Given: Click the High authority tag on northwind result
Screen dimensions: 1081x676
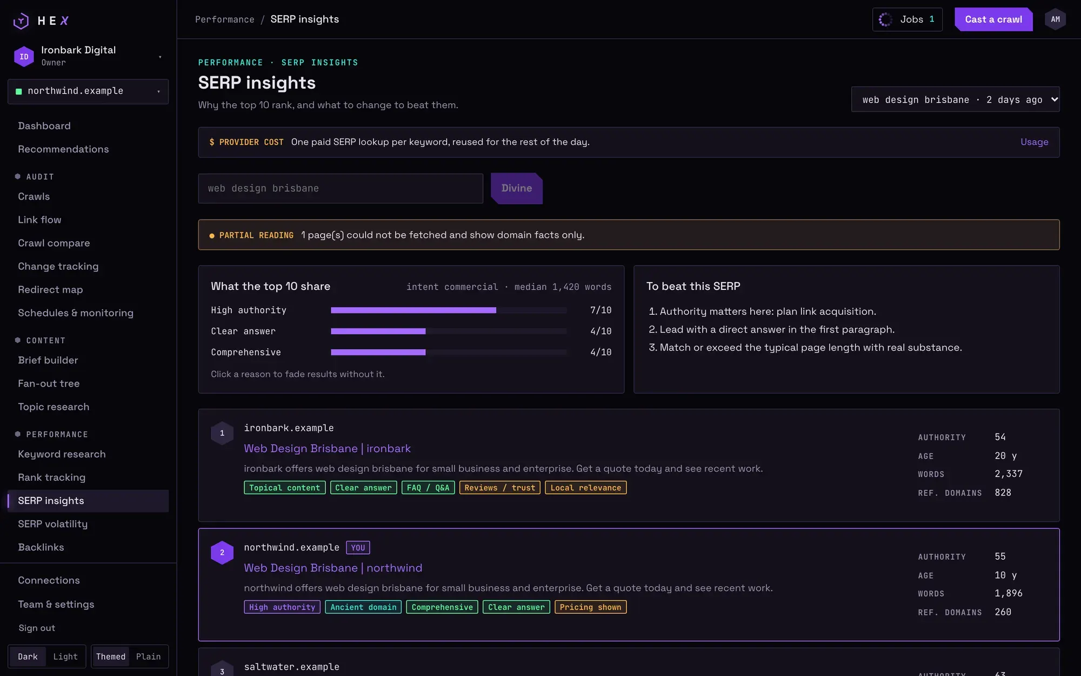Looking at the screenshot, I should pyautogui.click(x=282, y=607).
